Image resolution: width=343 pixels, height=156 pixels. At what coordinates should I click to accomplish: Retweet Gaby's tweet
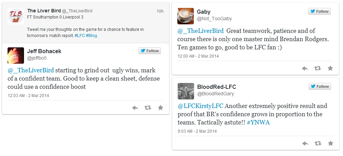click(x=318, y=68)
